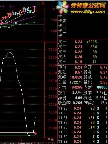Click the 收益(三) value 0.269
108x144 pixels.
[77, 103]
